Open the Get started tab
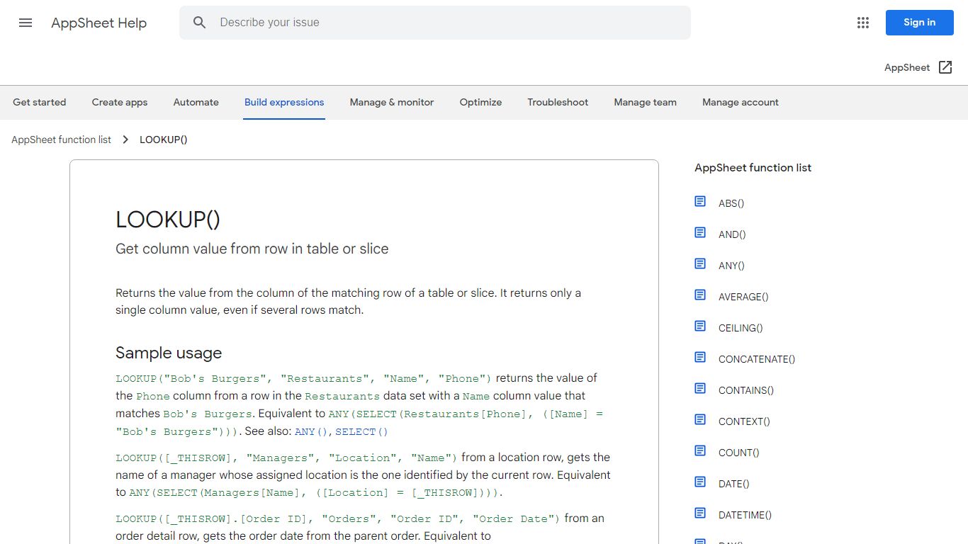The image size is (968, 544). (40, 102)
